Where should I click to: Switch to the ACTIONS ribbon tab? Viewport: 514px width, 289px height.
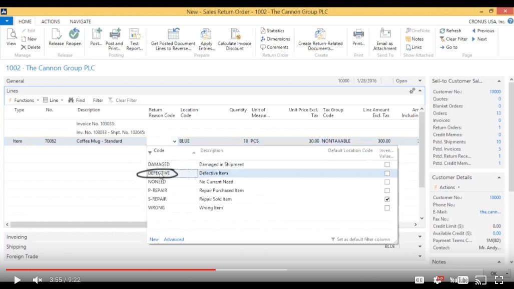point(51,21)
